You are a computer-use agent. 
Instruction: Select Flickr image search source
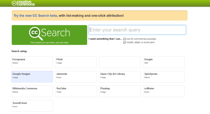[x=76, y=62]
